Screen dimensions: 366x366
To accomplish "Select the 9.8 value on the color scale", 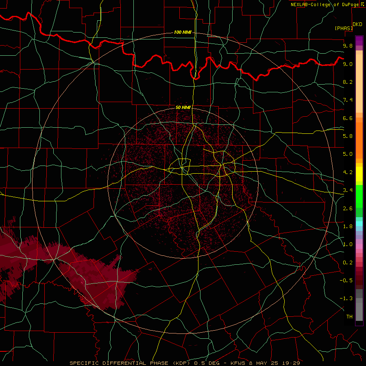I will [348, 46].
